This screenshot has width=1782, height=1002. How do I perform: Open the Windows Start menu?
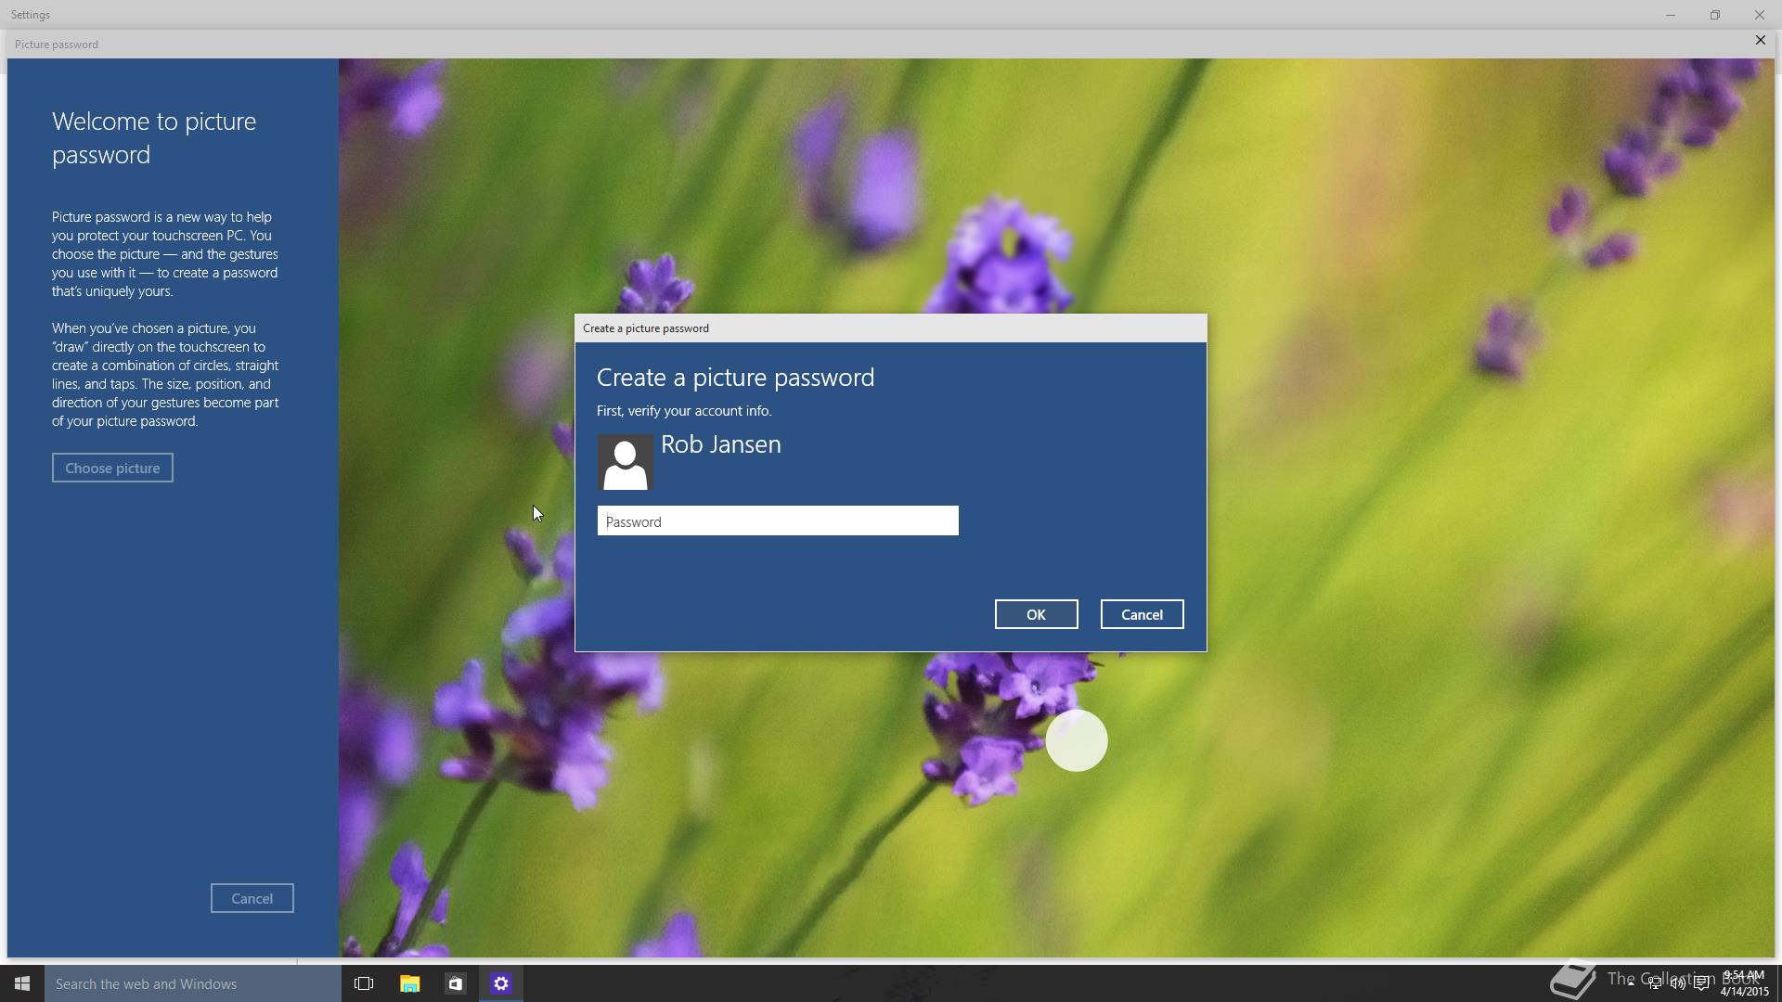click(22, 983)
